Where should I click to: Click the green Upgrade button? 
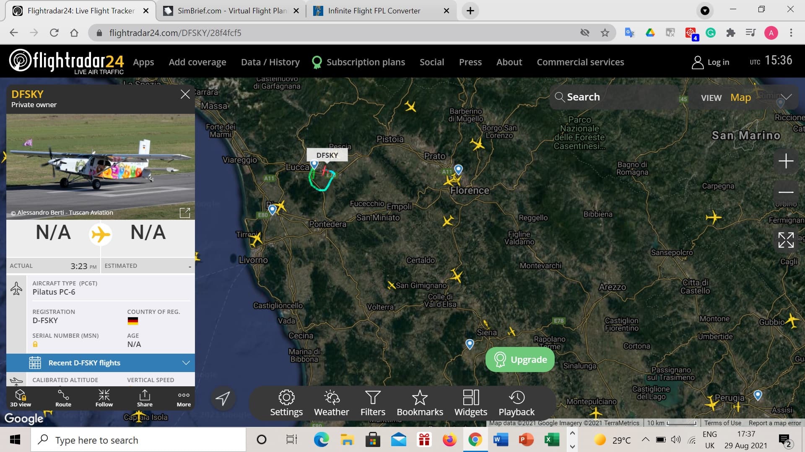[520, 360]
